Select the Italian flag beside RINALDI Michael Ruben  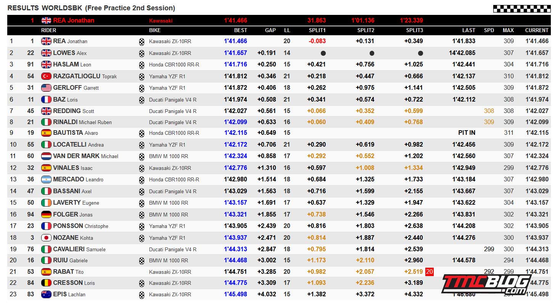coord(46,122)
